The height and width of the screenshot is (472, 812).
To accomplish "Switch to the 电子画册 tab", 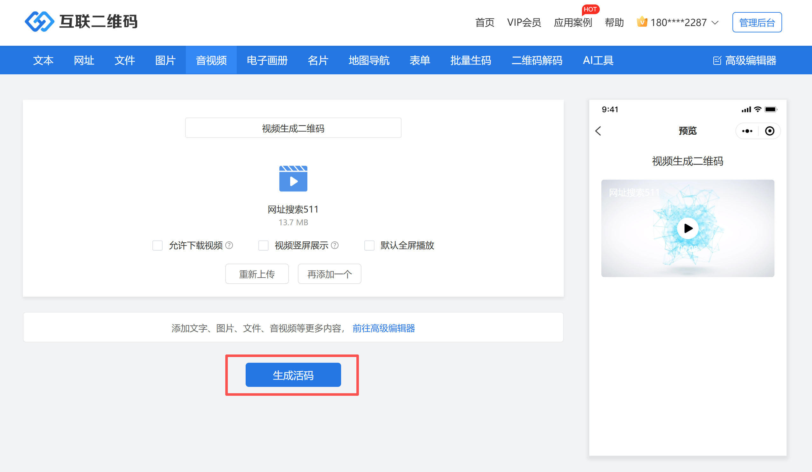I will click(267, 60).
